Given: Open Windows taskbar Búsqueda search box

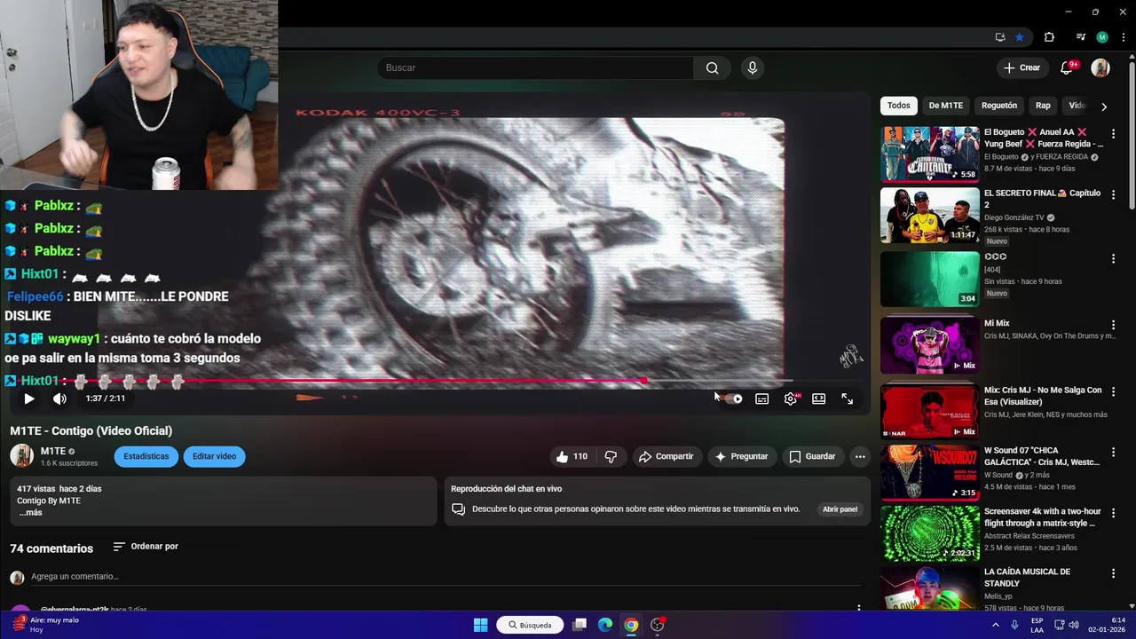Looking at the screenshot, I should click(531, 625).
